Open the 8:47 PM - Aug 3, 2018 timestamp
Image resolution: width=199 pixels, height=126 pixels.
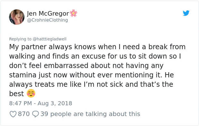coord(41,103)
